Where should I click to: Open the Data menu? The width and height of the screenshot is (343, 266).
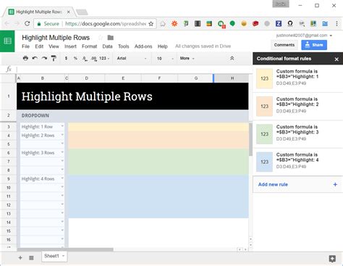pyautogui.click(x=107, y=46)
